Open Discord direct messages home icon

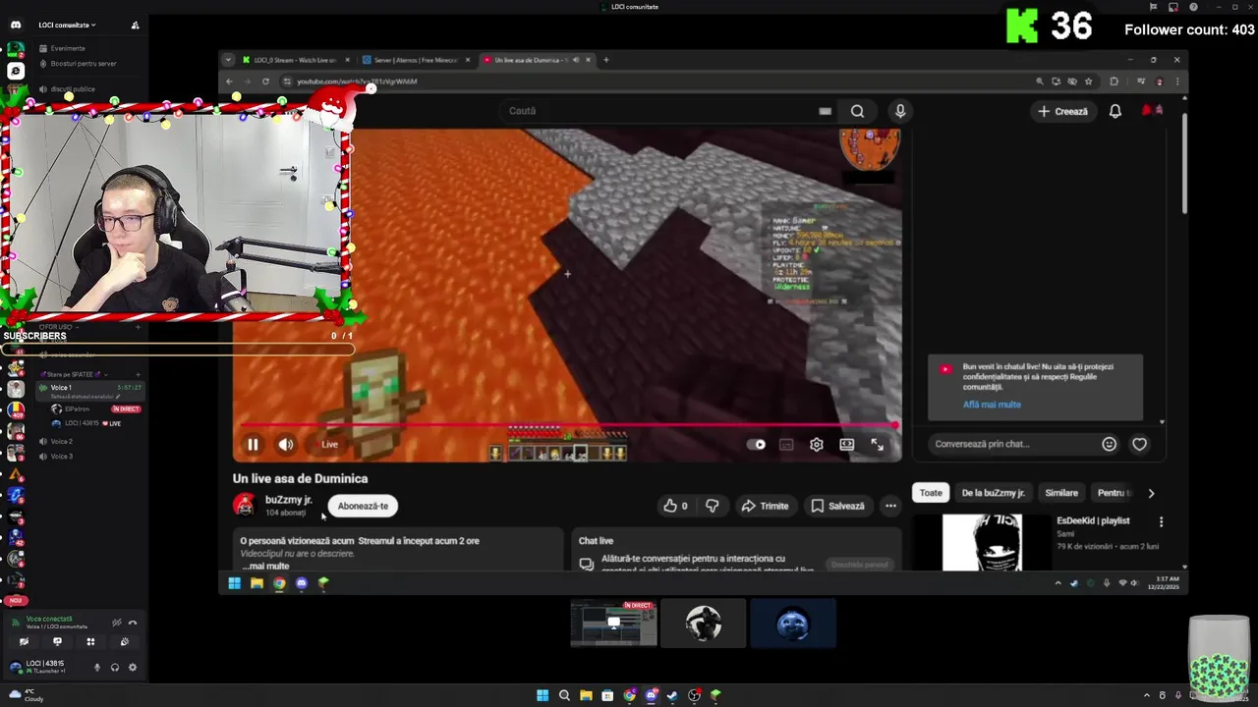click(x=16, y=25)
